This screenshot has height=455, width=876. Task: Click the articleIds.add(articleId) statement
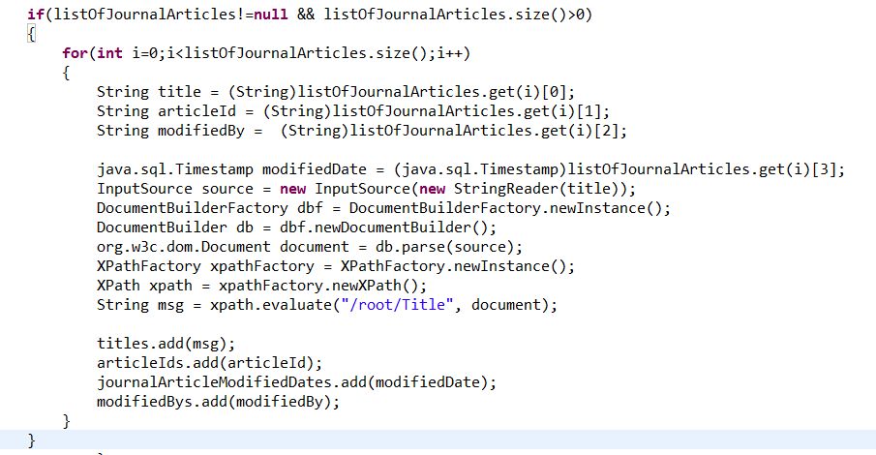209,363
